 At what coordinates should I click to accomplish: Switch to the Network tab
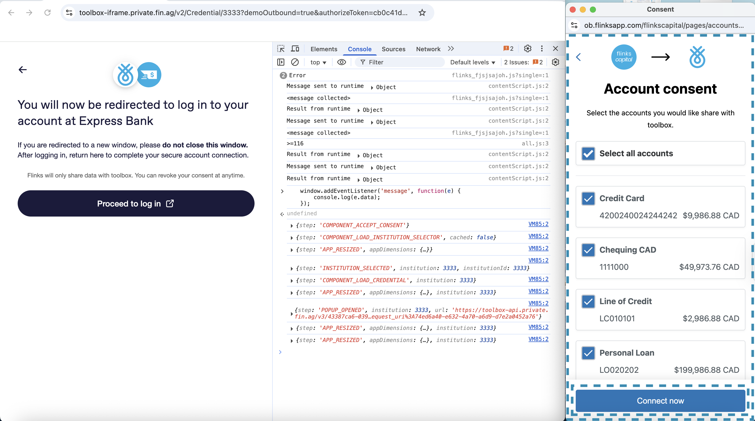428,49
